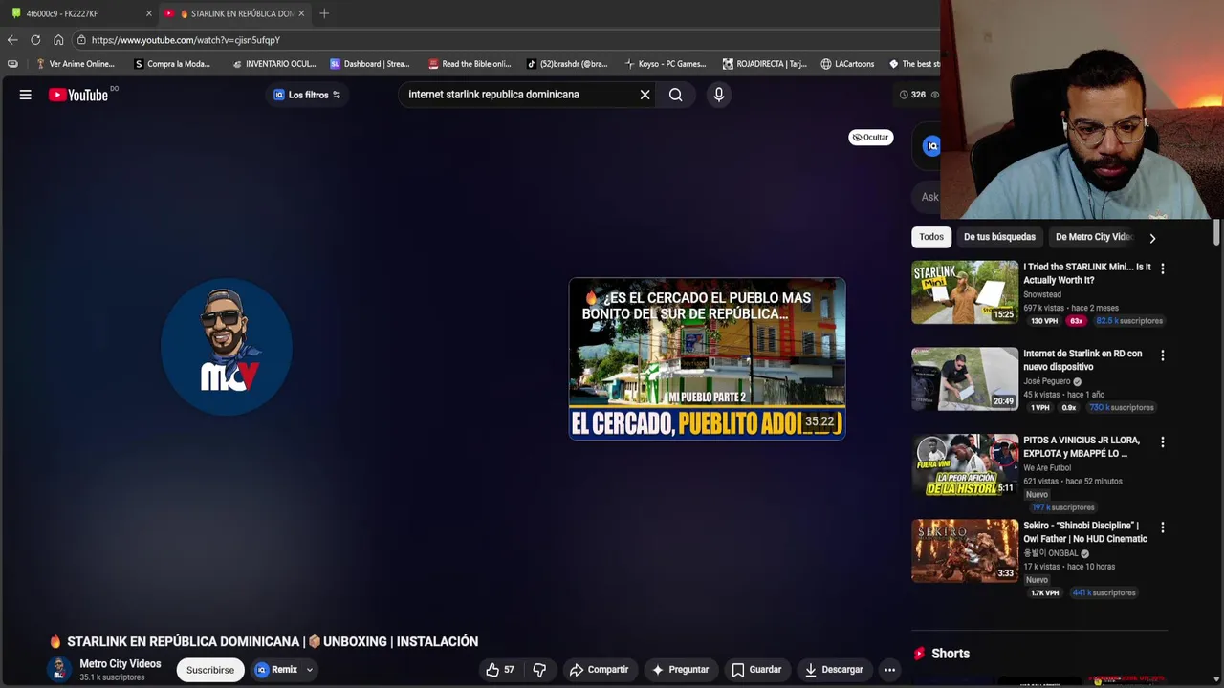Open more actions ellipsis under video
Screen dimensions: 1224x688
coord(889,670)
